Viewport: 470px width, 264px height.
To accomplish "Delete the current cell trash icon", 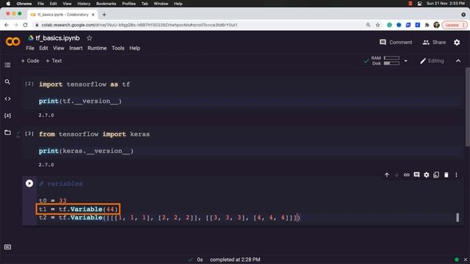I will (x=446, y=175).
